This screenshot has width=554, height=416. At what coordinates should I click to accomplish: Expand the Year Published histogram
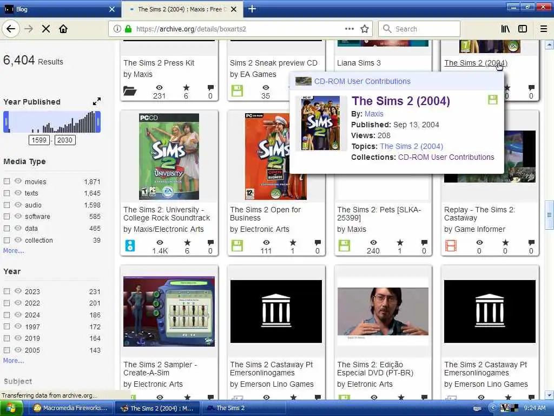pyautogui.click(x=96, y=101)
